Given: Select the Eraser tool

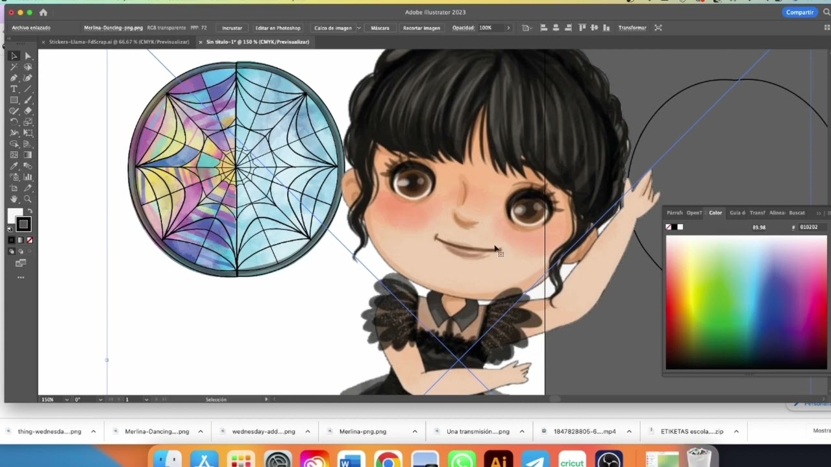Looking at the screenshot, I should (28, 111).
